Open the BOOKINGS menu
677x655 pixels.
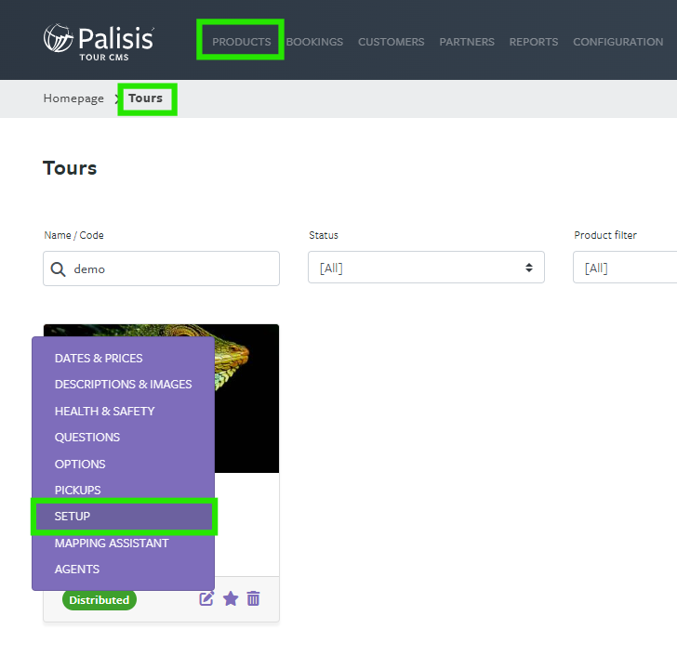click(314, 42)
